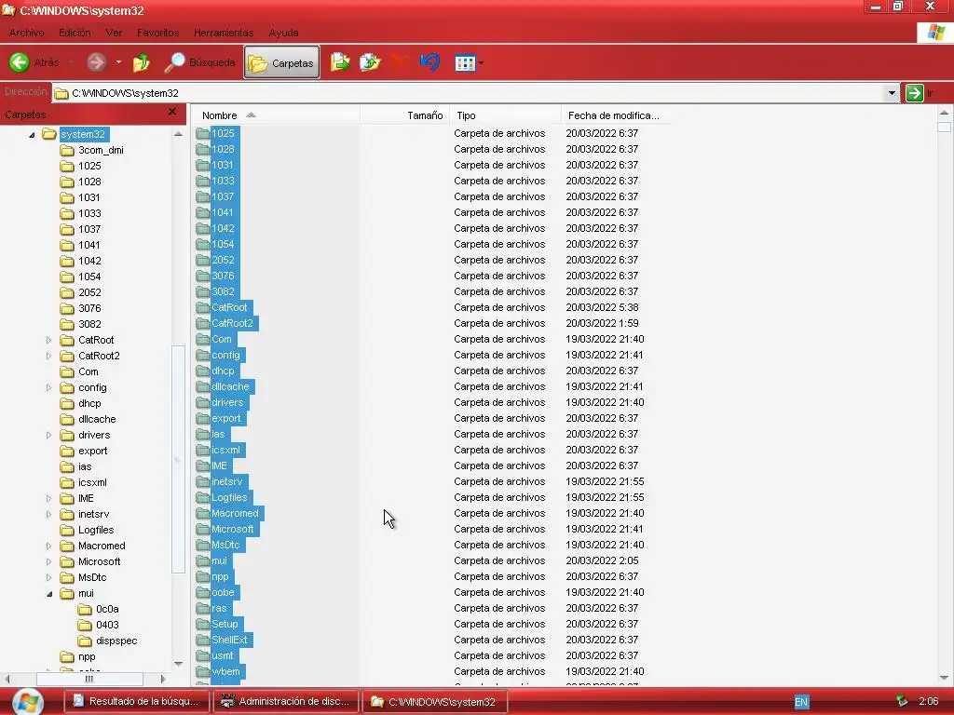
Task: Click the address bar path field
Action: coord(469,93)
